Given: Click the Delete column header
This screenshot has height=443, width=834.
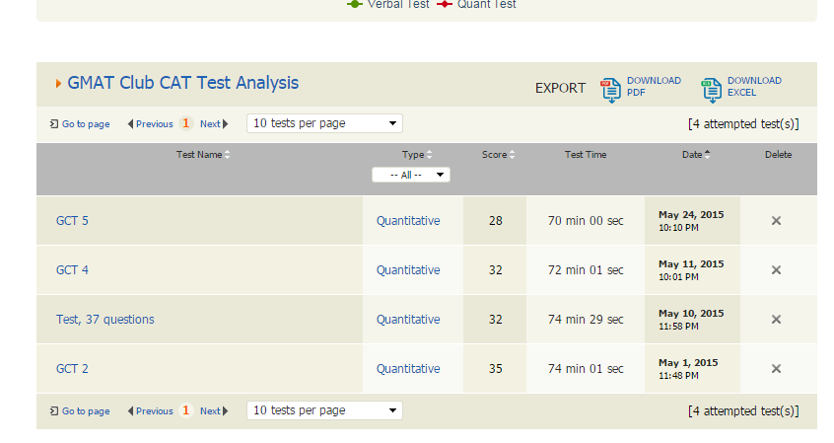Looking at the screenshot, I should (778, 155).
